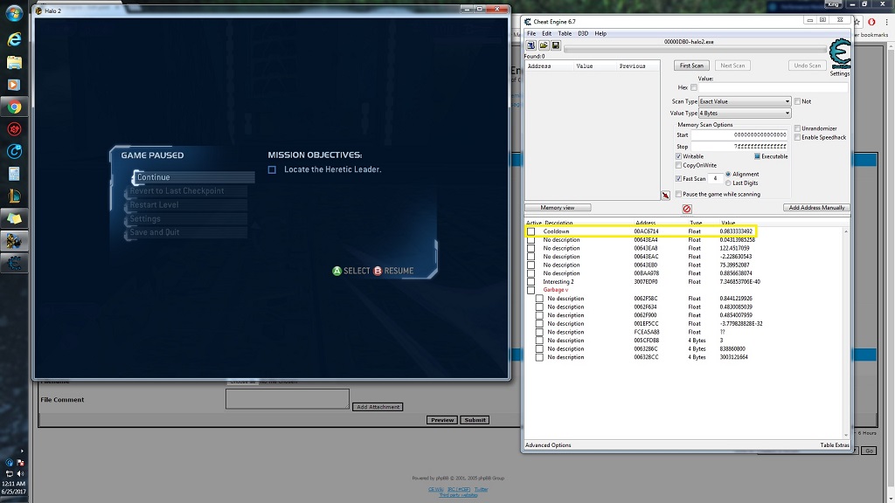Enable the Hex checkbox

(x=694, y=87)
